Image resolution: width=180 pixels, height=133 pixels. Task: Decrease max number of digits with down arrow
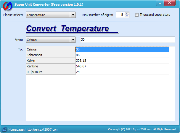click(x=127, y=16)
